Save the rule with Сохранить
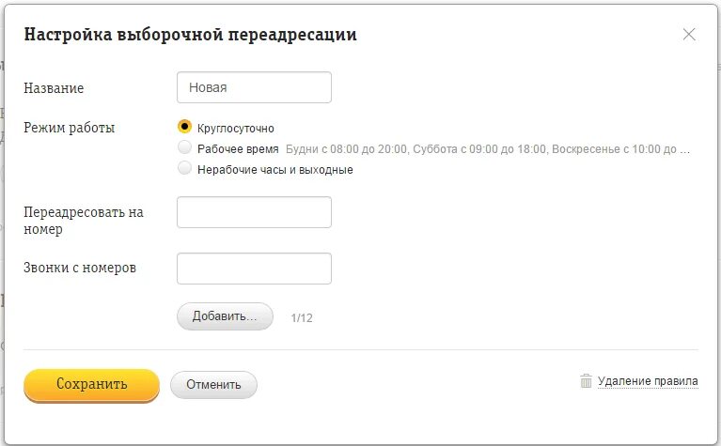 pyautogui.click(x=91, y=384)
